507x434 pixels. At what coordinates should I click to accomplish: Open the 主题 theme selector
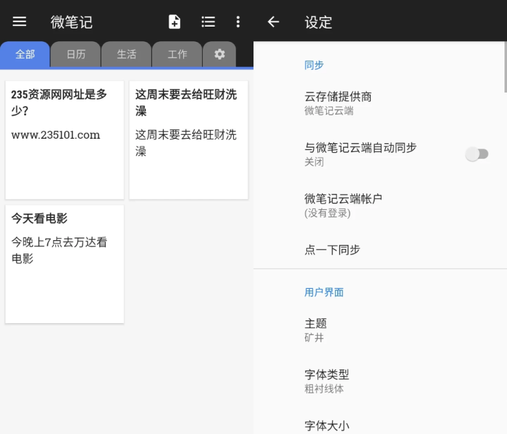click(x=380, y=330)
